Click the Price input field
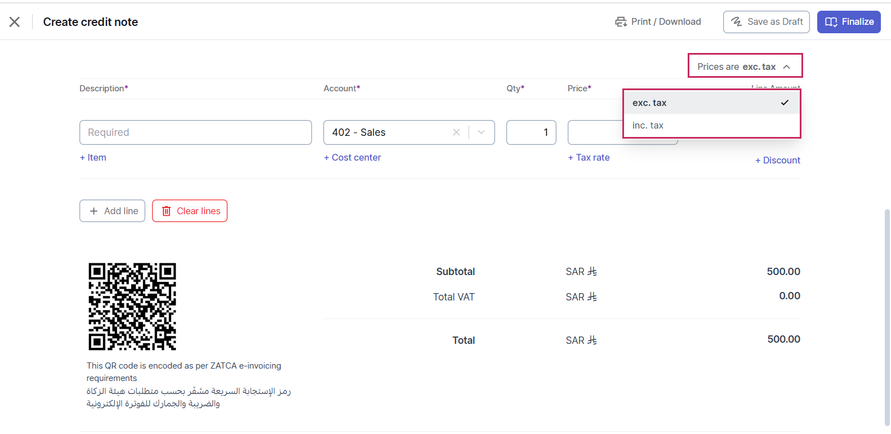This screenshot has height=434, width=891. pos(594,132)
